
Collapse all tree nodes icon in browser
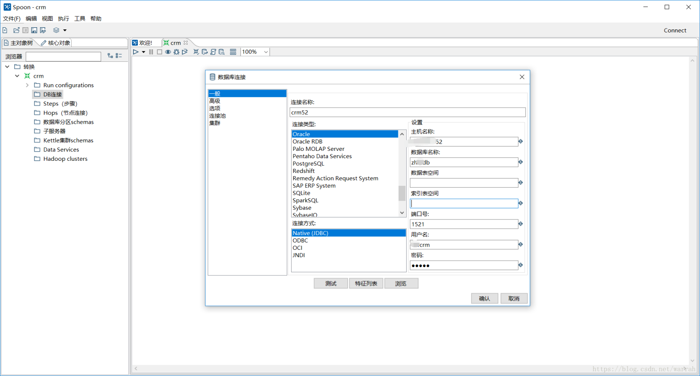[119, 56]
